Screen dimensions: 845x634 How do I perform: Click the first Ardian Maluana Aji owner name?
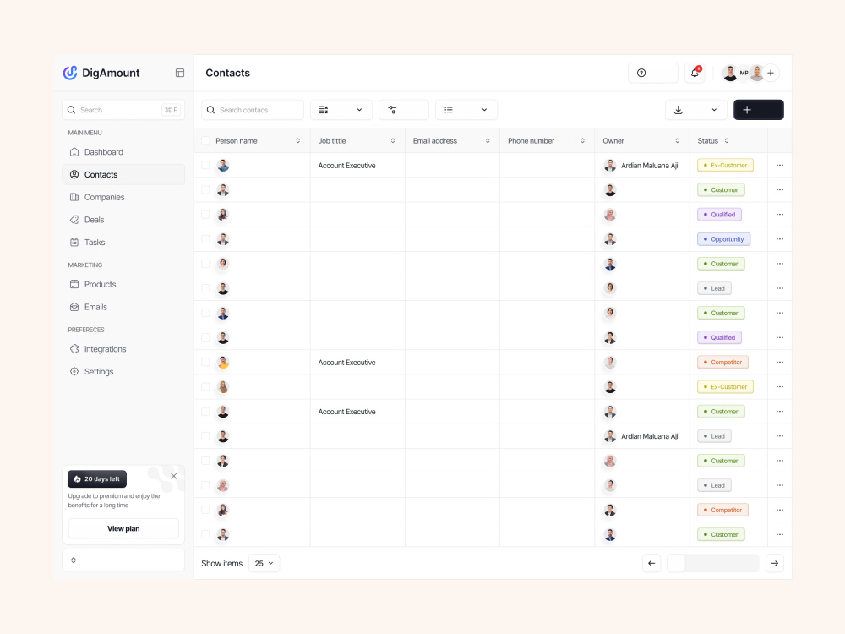click(649, 166)
